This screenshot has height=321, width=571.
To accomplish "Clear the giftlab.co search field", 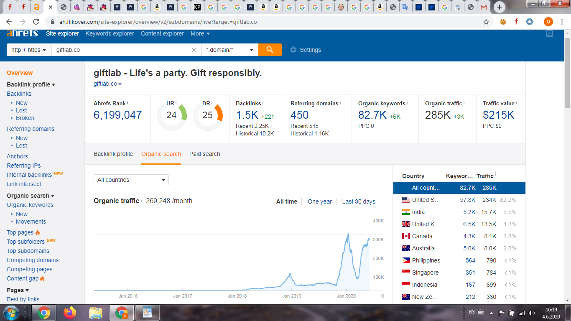I will [x=194, y=50].
